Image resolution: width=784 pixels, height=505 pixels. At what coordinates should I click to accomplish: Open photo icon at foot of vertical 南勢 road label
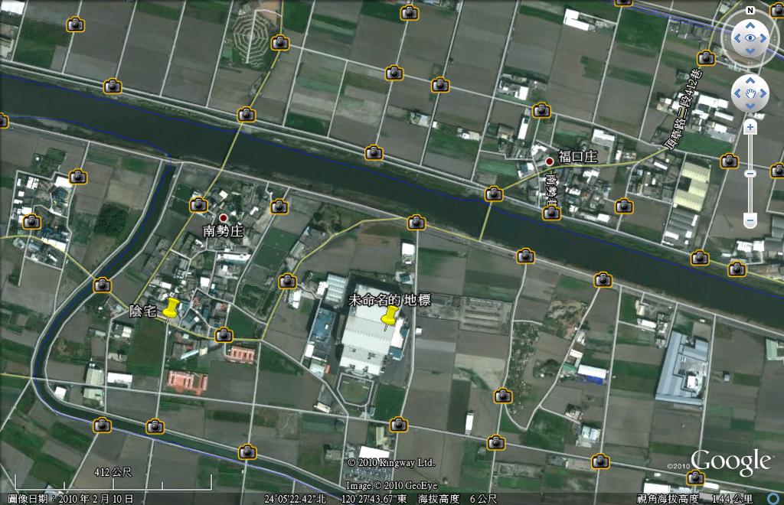551,213
